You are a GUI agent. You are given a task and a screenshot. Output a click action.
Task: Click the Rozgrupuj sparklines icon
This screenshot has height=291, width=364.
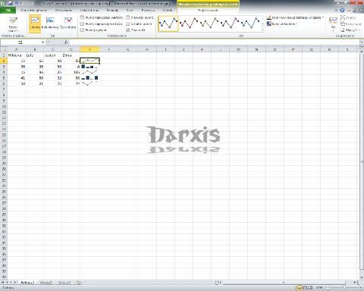343,23
